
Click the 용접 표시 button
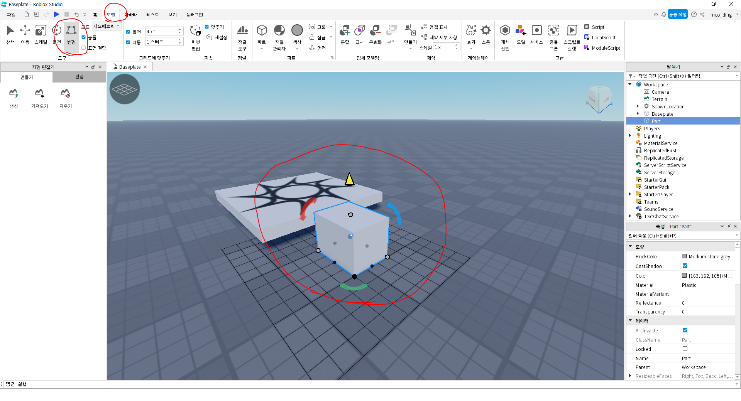[x=434, y=27]
